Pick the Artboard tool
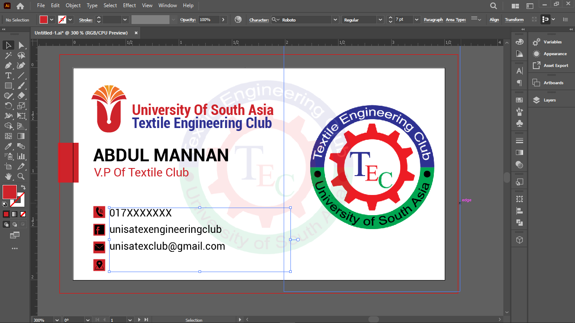Viewport: 575px width, 323px height. tap(8, 166)
